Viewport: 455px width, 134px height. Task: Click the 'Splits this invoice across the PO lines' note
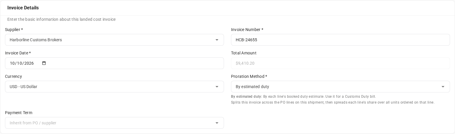coord(333,102)
